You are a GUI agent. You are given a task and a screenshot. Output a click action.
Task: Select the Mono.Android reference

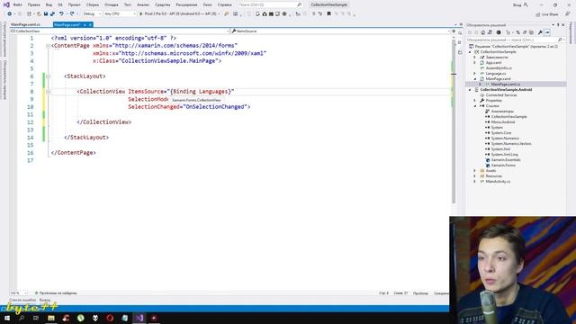click(503, 122)
